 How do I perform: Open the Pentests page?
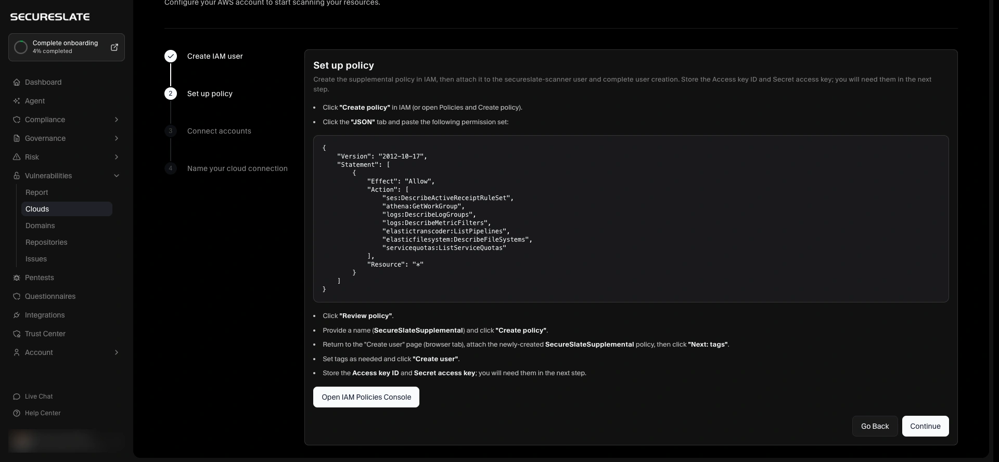[67, 278]
